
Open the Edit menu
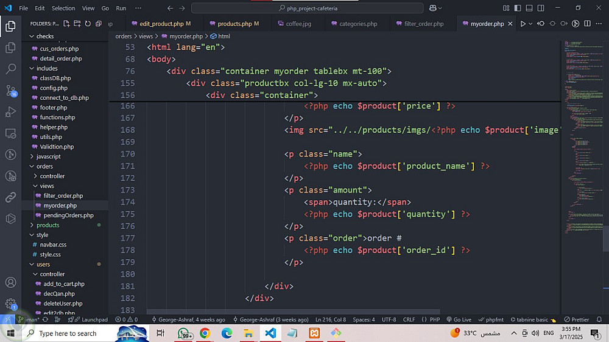(40, 8)
